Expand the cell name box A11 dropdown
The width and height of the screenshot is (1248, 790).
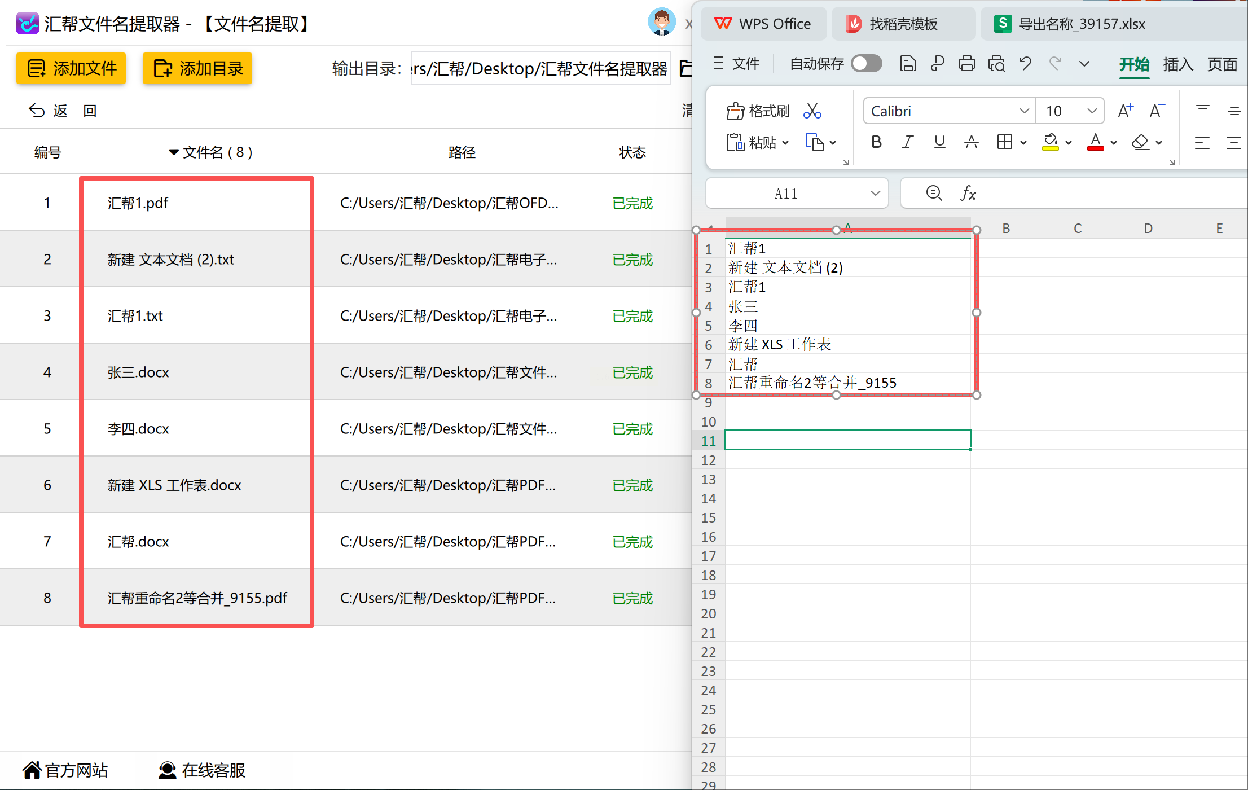pos(875,194)
